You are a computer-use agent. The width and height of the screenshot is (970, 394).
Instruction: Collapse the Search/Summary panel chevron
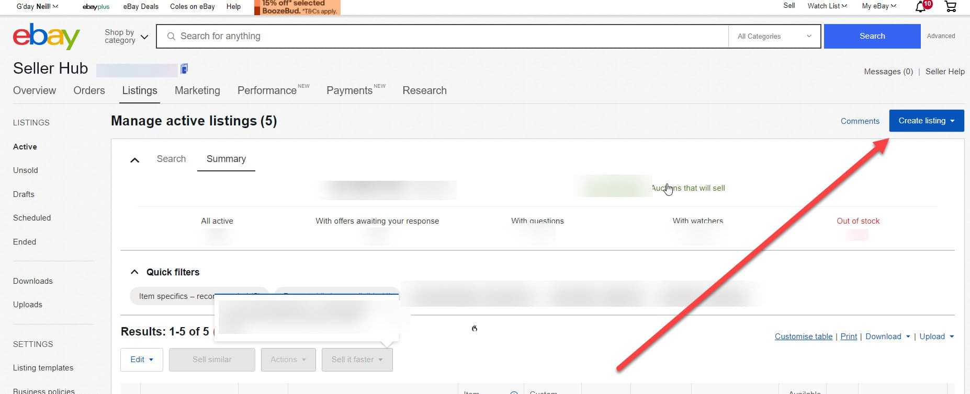[134, 160]
